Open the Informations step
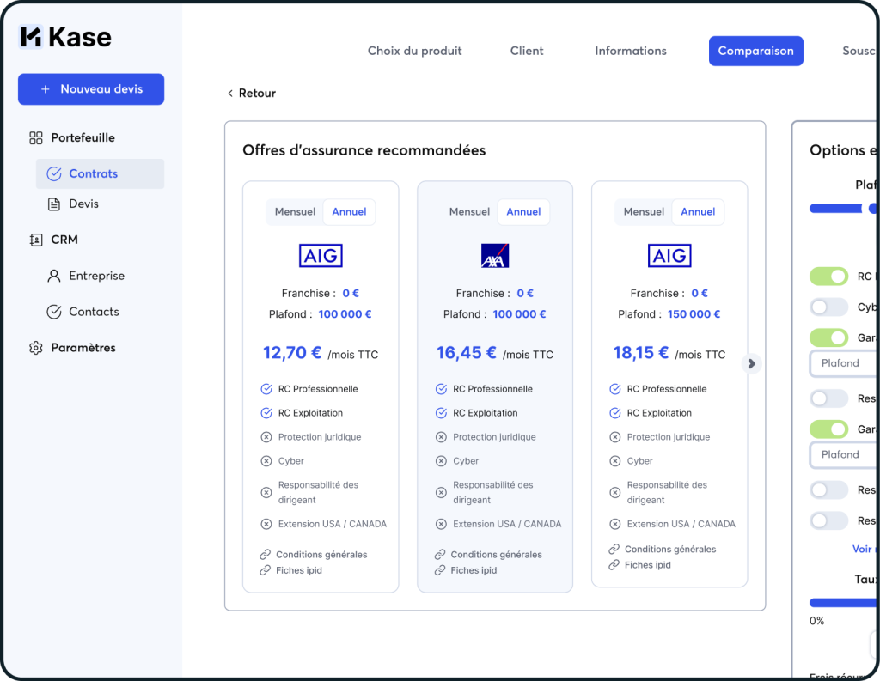Screen dimensions: 880x681 coord(631,51)
